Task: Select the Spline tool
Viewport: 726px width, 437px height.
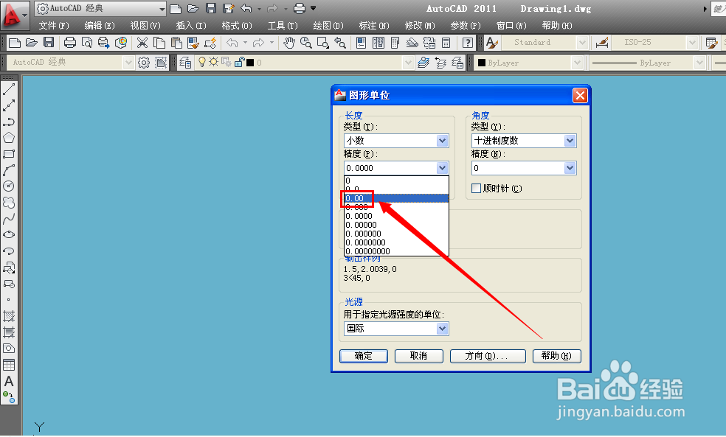Action: click(x=9, y=219)
